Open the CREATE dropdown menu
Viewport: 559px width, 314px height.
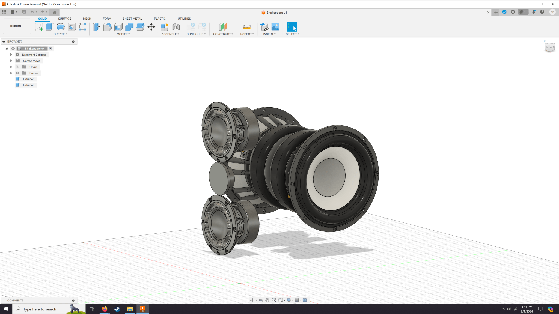[x=60, y=34]
